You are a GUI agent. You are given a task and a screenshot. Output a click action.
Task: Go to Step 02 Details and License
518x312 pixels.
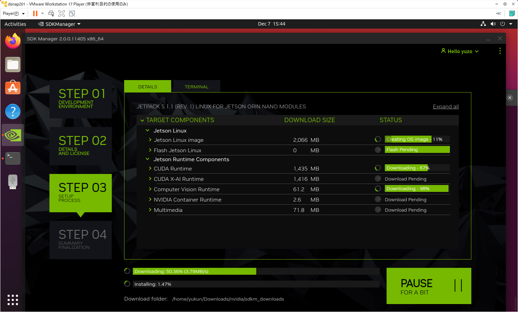point(81,146)
